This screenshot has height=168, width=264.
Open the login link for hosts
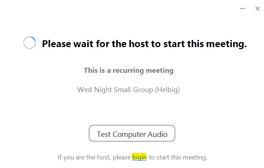(x=140, y=157)
